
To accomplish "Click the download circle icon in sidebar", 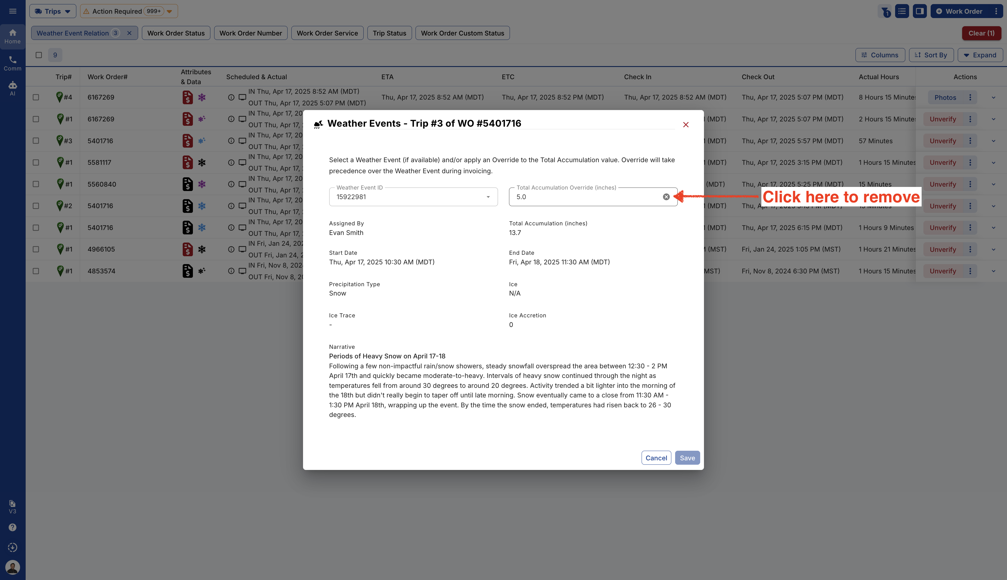I will point(13,547).
